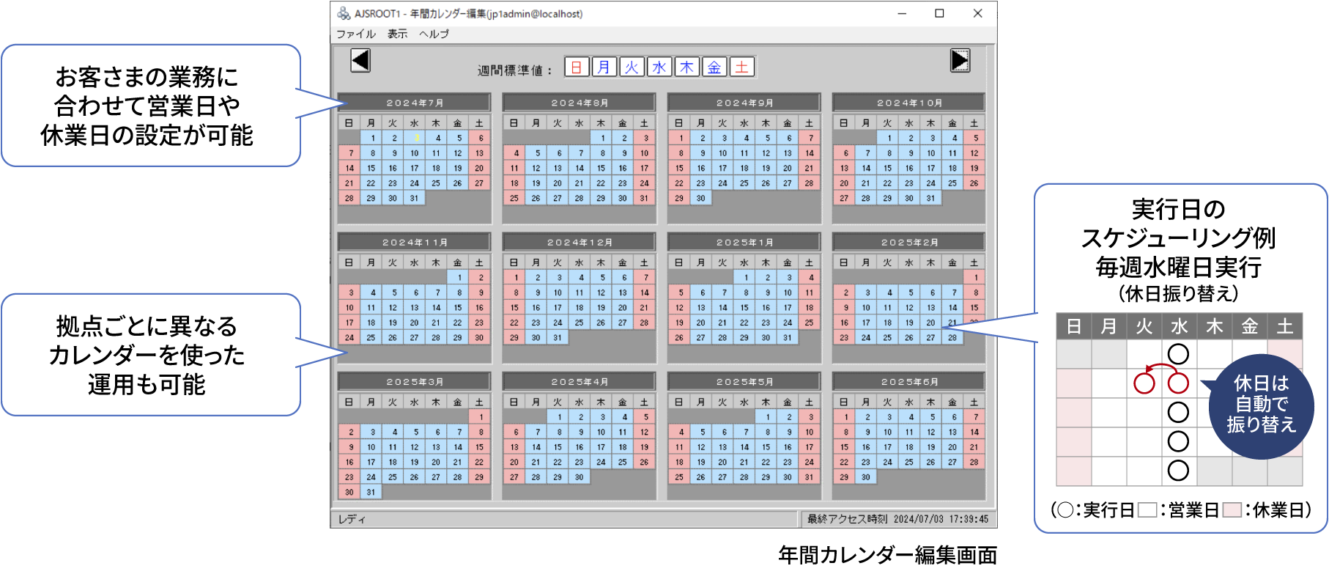Select the 2025年6月 month header
Screen dimensions: 1329x585
click(x=909, y=382)
